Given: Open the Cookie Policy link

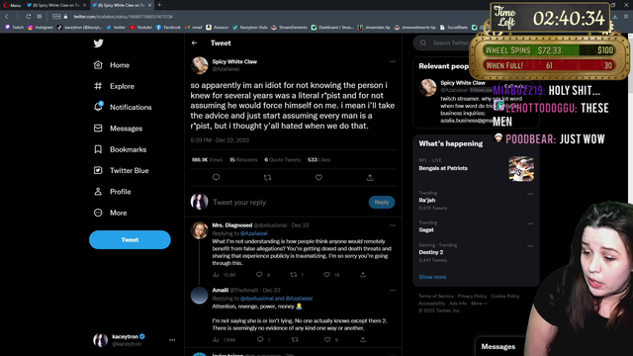Looking at the screenshot, I should (505, 297).
